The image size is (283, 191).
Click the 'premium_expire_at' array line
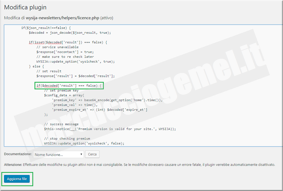click(100, 110)
